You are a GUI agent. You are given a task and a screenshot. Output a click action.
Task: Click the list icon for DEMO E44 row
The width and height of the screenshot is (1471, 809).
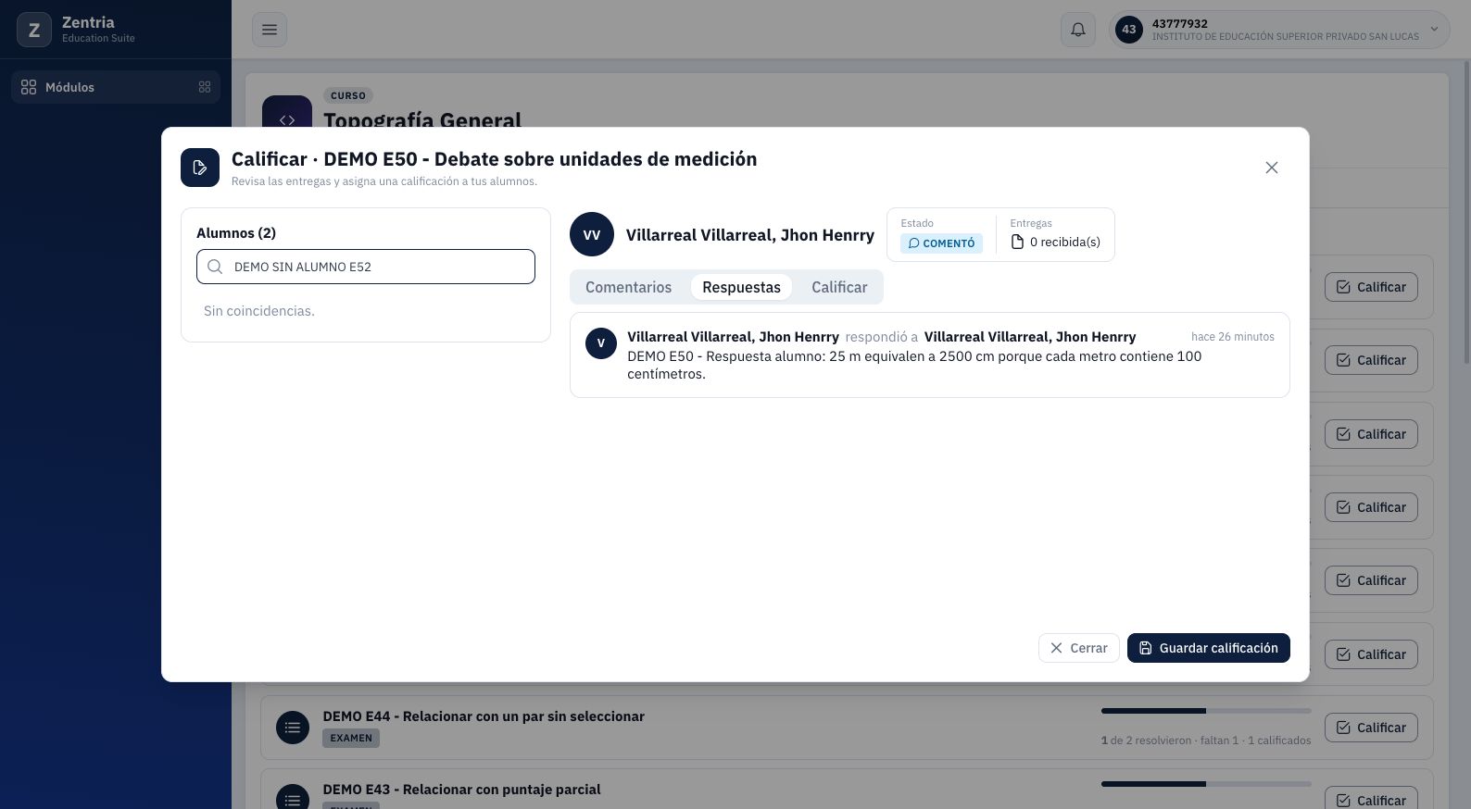coord(293,728)
